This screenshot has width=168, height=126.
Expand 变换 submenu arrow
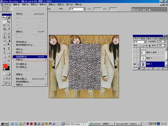click(x=46, y=59)
